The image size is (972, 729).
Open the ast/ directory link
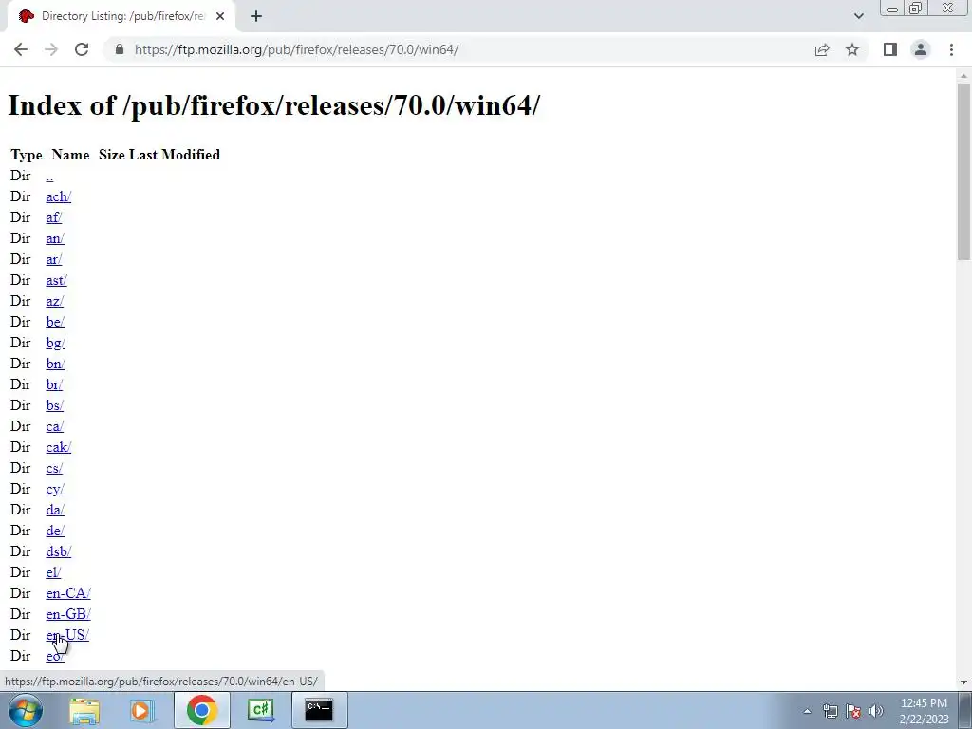pyautogui.click(x=56, y=280)
